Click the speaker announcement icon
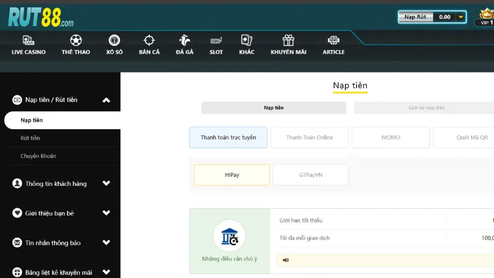Screen dimensions: 494x278 [x=286, y=260]
